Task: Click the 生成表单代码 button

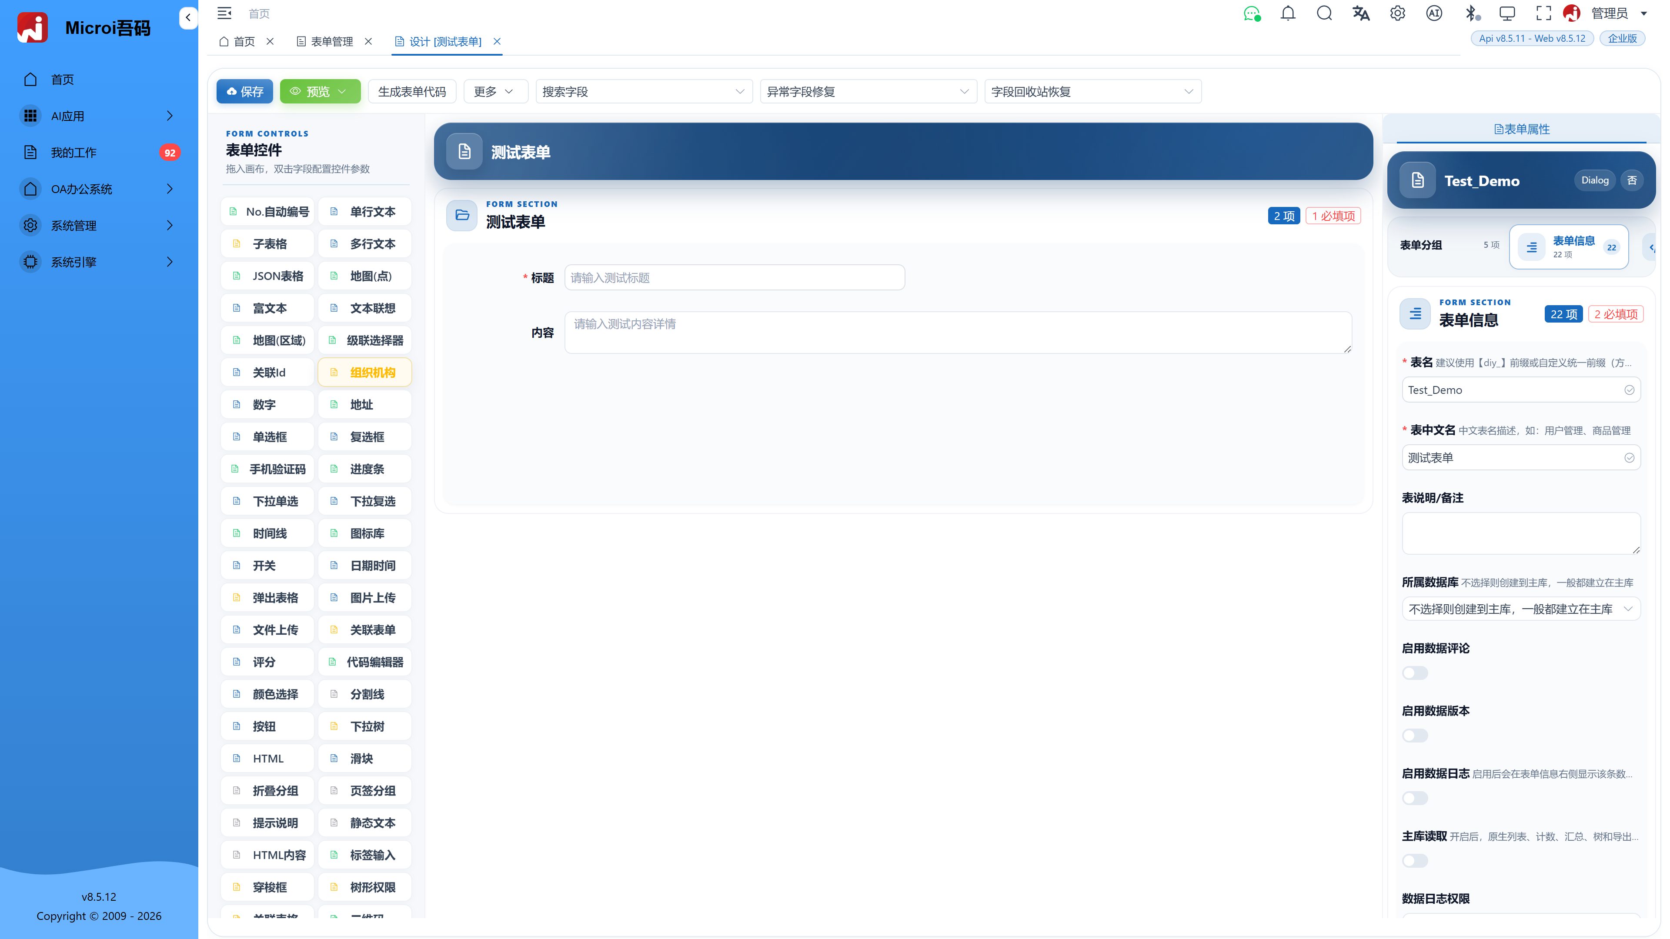Action: [x=412, y=92]
